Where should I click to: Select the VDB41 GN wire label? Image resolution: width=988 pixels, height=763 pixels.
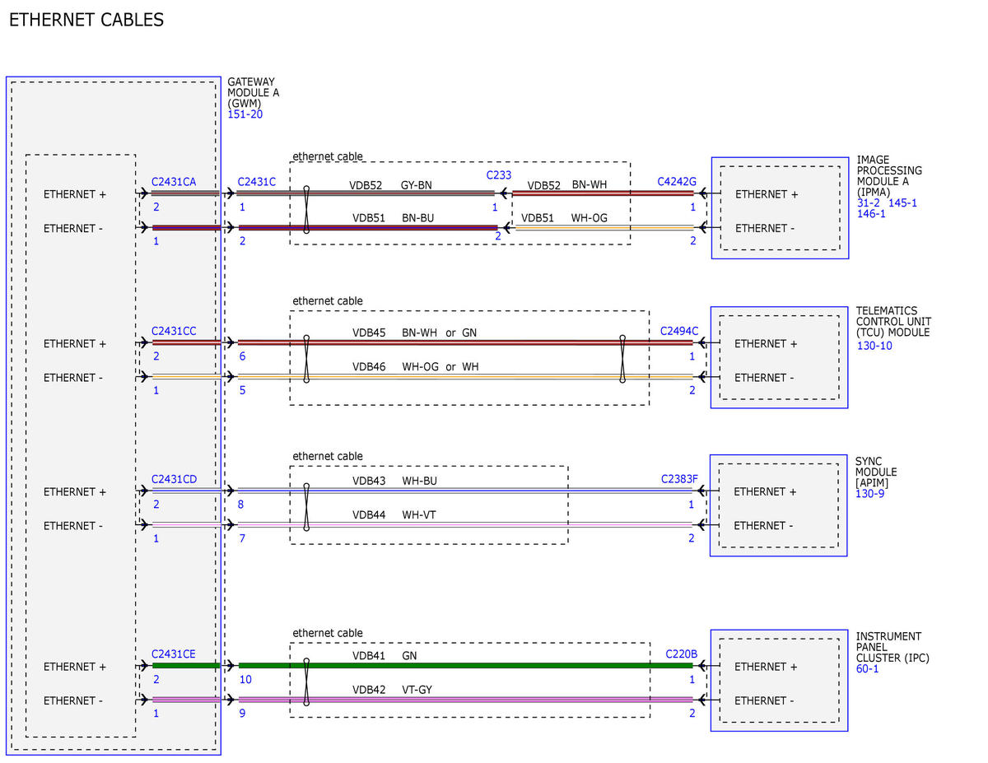(384, 656)
